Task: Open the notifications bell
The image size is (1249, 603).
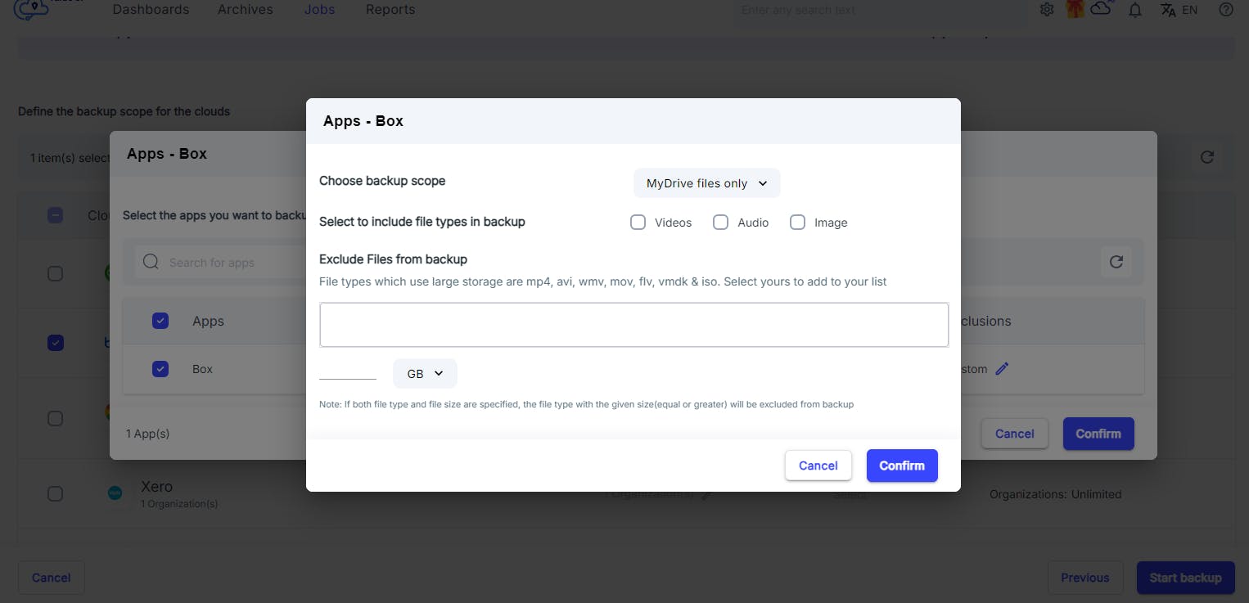Action: point(1135,10)
